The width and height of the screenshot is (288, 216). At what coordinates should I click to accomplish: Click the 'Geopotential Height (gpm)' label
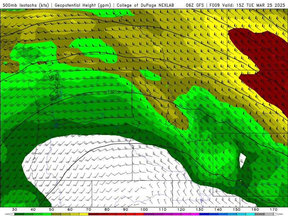pos(83,5)
